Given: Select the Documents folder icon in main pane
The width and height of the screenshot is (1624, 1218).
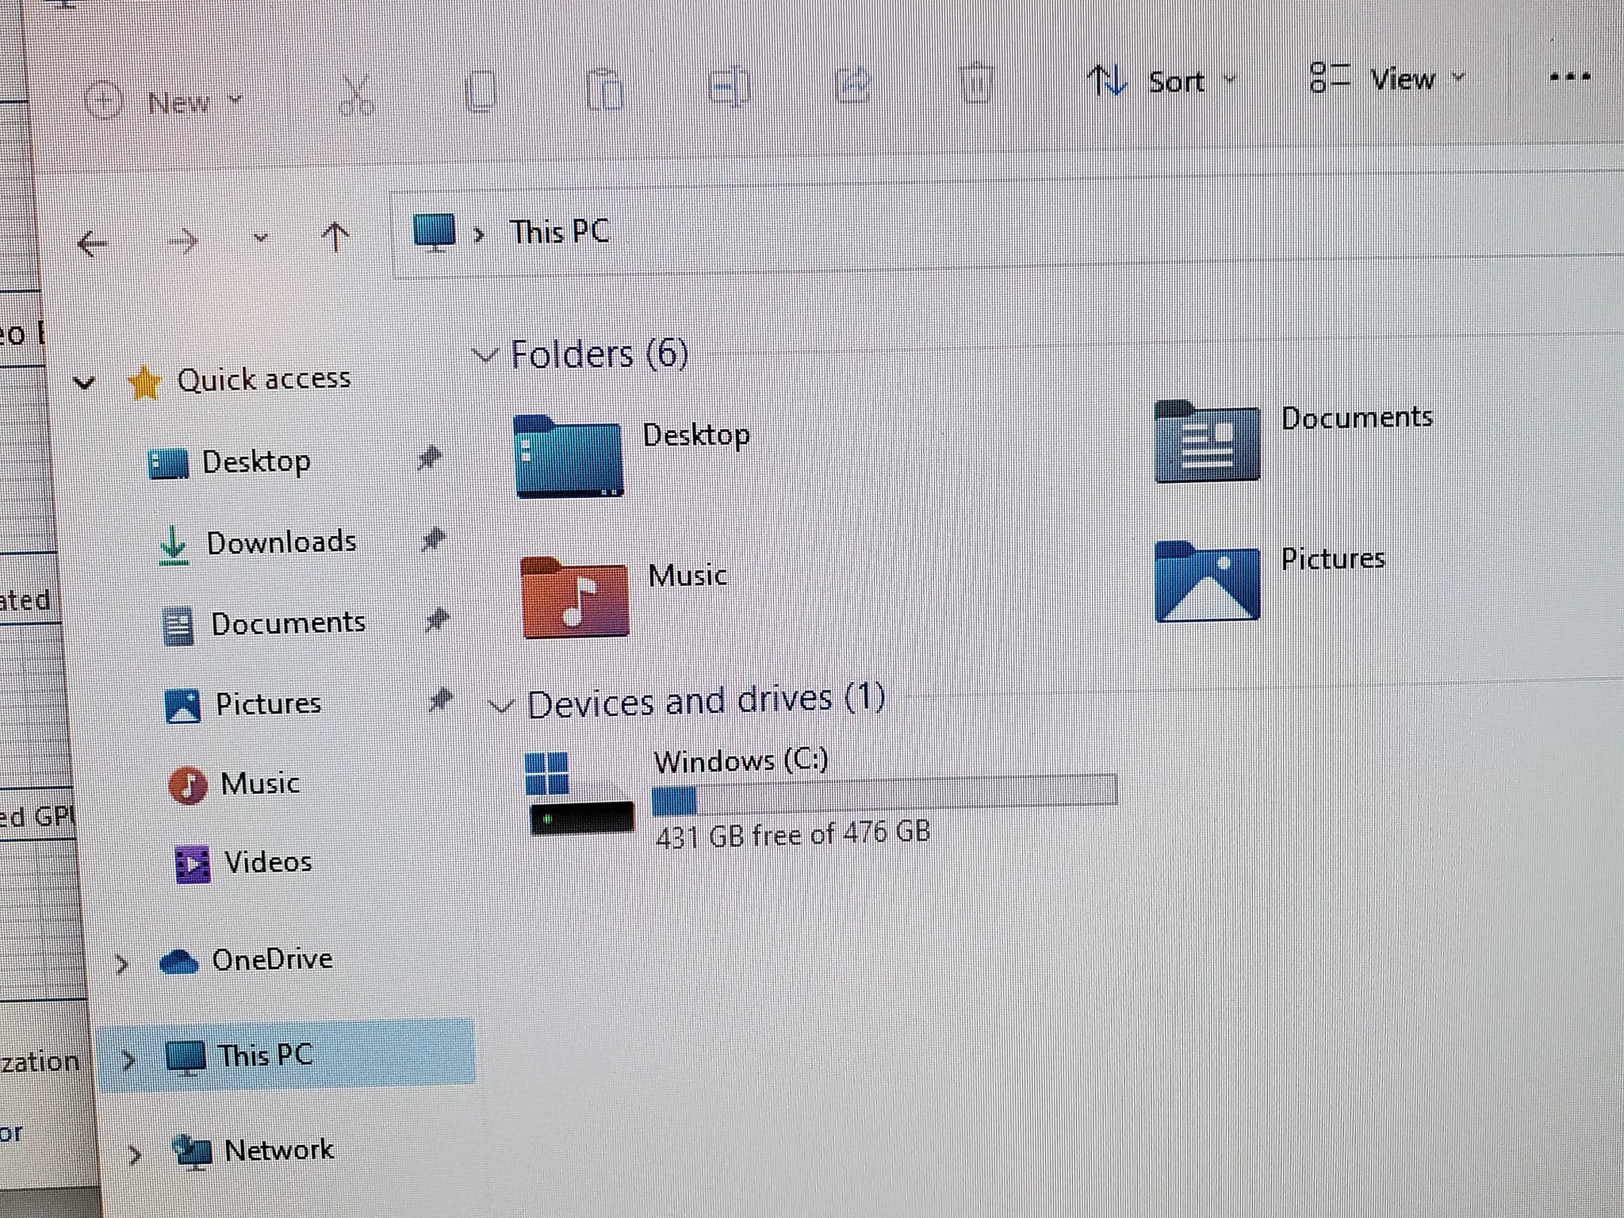Looking at the screenshot, I should (x=1207, y=441).
